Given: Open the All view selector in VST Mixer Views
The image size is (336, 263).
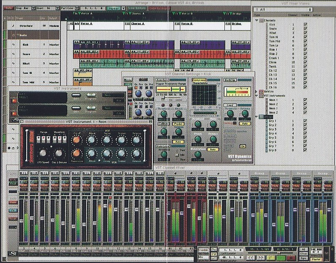Looking at the screenshot, I should tap(283, 10).
